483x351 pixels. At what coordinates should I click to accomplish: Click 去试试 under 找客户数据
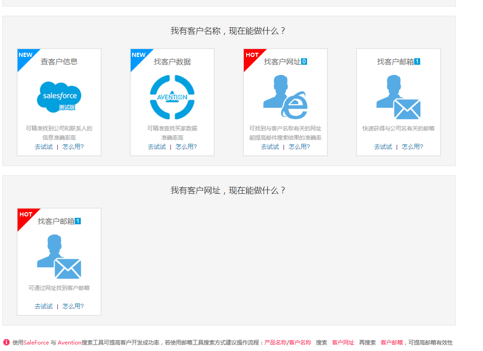point(157,147)
